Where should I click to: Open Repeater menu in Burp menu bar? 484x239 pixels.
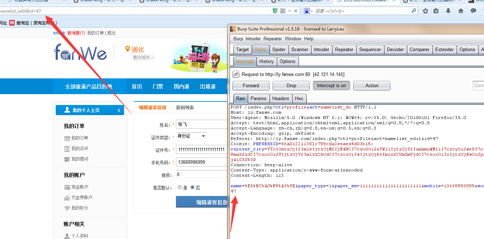[x=273, y=39]
